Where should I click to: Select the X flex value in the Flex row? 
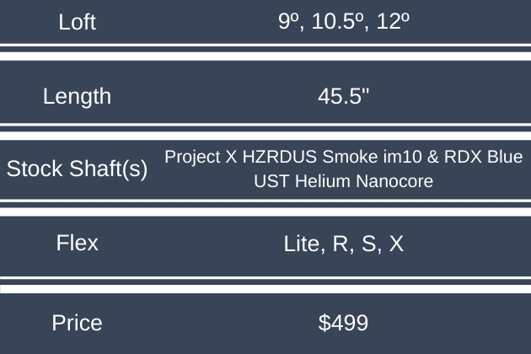(x=395, y=244)
